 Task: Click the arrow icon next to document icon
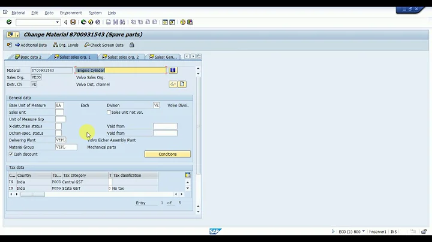pos(173,84)
